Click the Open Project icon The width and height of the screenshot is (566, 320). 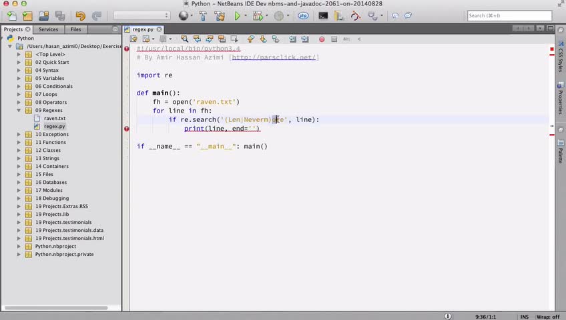pyautogui.click(x=43, y=15)
